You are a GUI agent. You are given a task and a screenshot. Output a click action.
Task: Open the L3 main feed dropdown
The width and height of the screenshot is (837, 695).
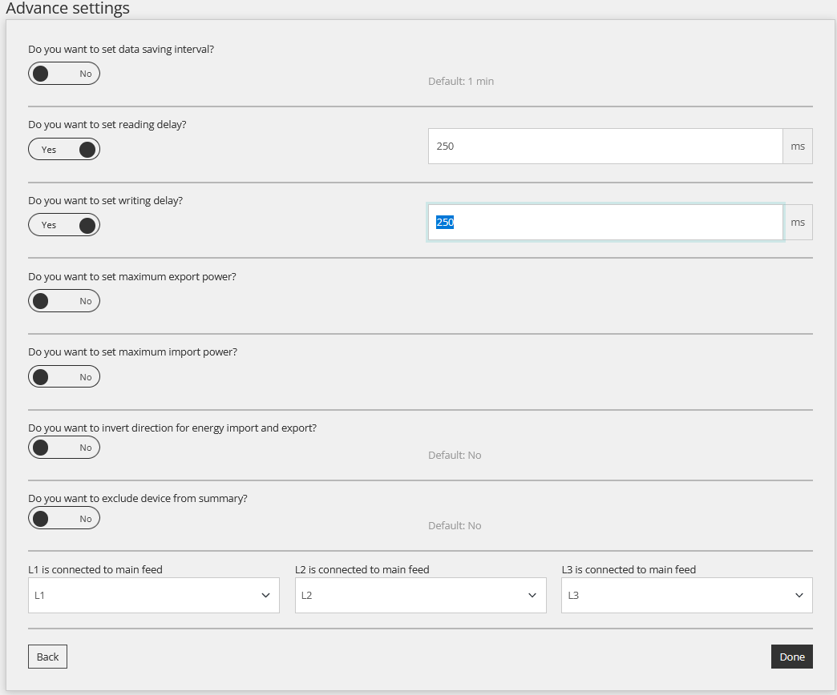click(x=687, y=596)
